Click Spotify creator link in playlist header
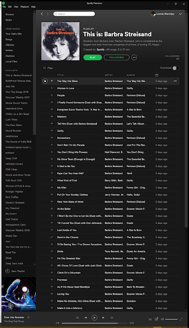The width and height of the screenshot is (189, 328). [101, 50]
